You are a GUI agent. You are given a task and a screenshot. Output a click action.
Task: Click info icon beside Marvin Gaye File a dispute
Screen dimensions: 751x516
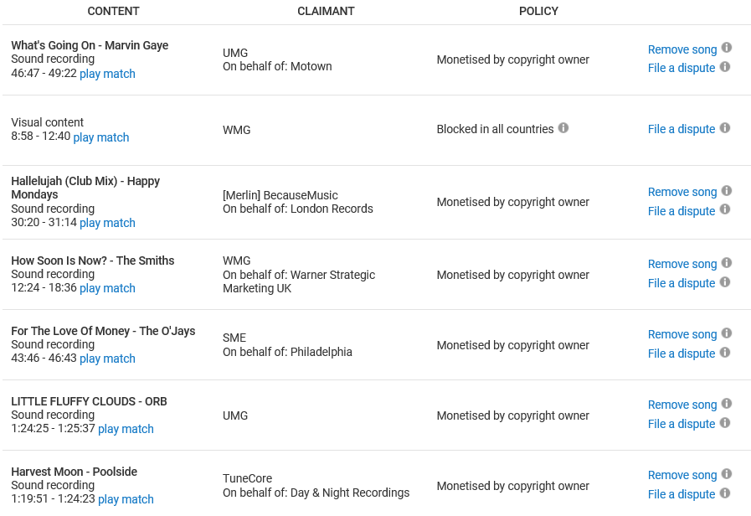[725, 67]
